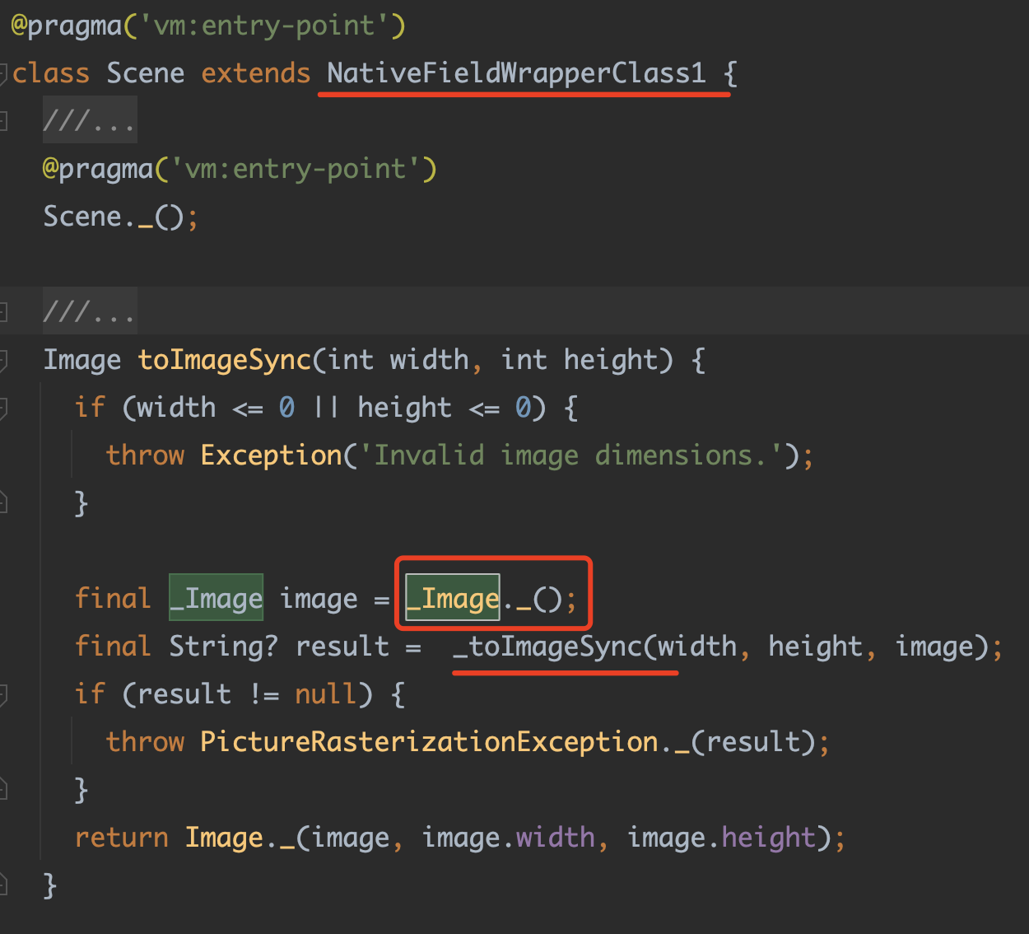
Task: Click the highlighted '_Image' in '_Image._()' call
Action: (x=453, y=599)
